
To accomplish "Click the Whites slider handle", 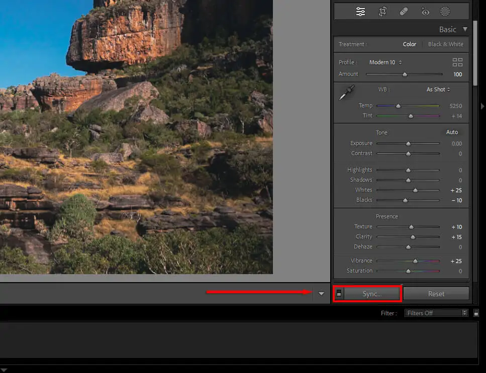I will coord(415,190).
